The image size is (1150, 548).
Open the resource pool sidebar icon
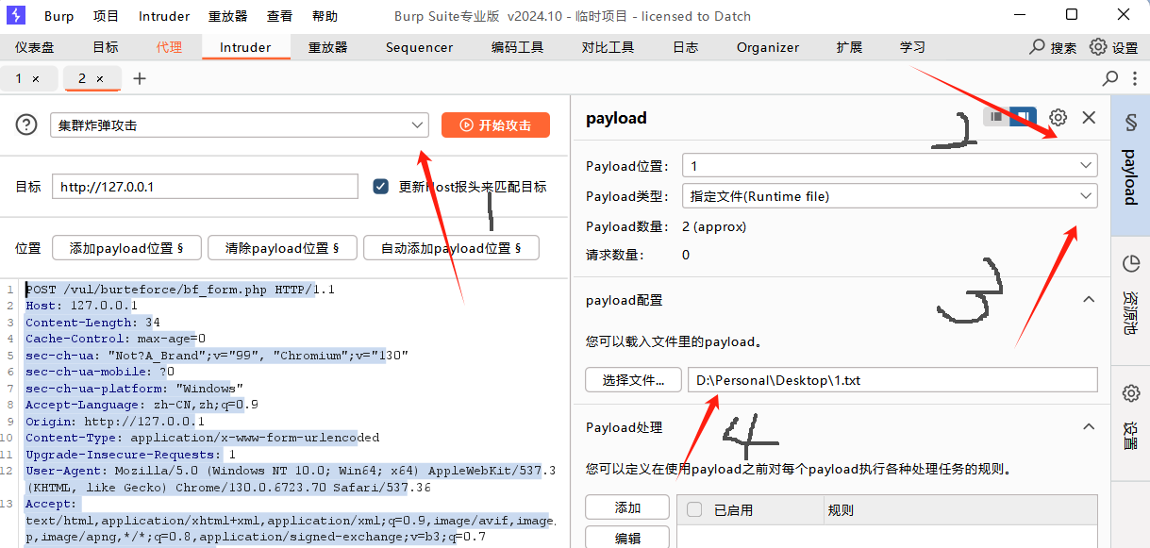pyautogui.click(x=1130, y=263)
